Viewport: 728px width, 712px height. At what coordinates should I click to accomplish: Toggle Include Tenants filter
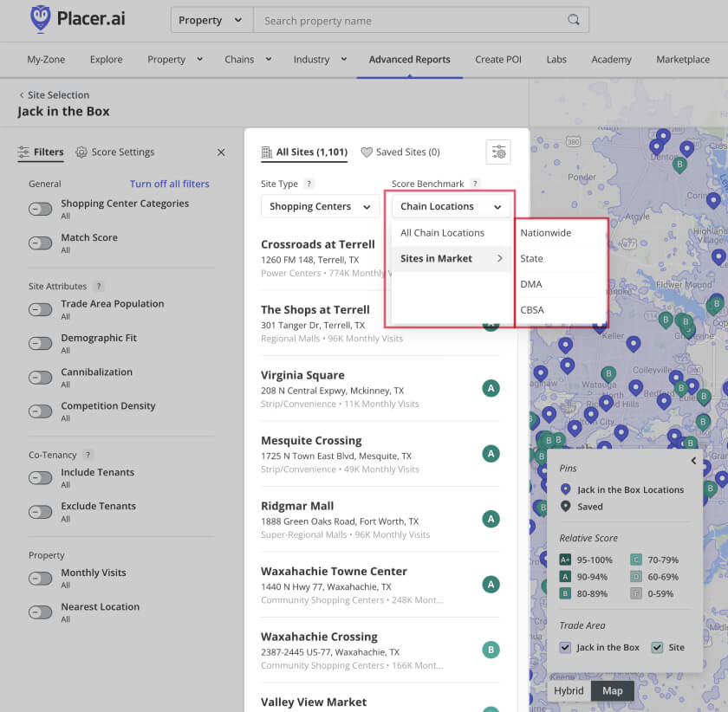coord(41,478)
